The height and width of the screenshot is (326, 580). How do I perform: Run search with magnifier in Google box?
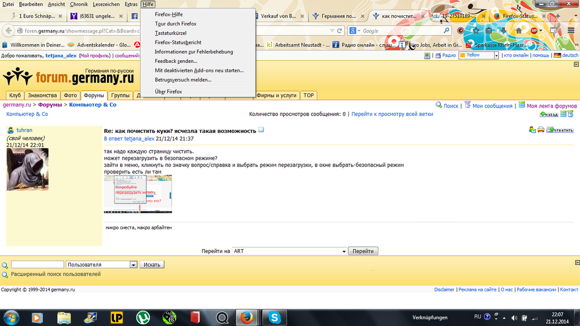pyautogui.click(x=446, y=31)
